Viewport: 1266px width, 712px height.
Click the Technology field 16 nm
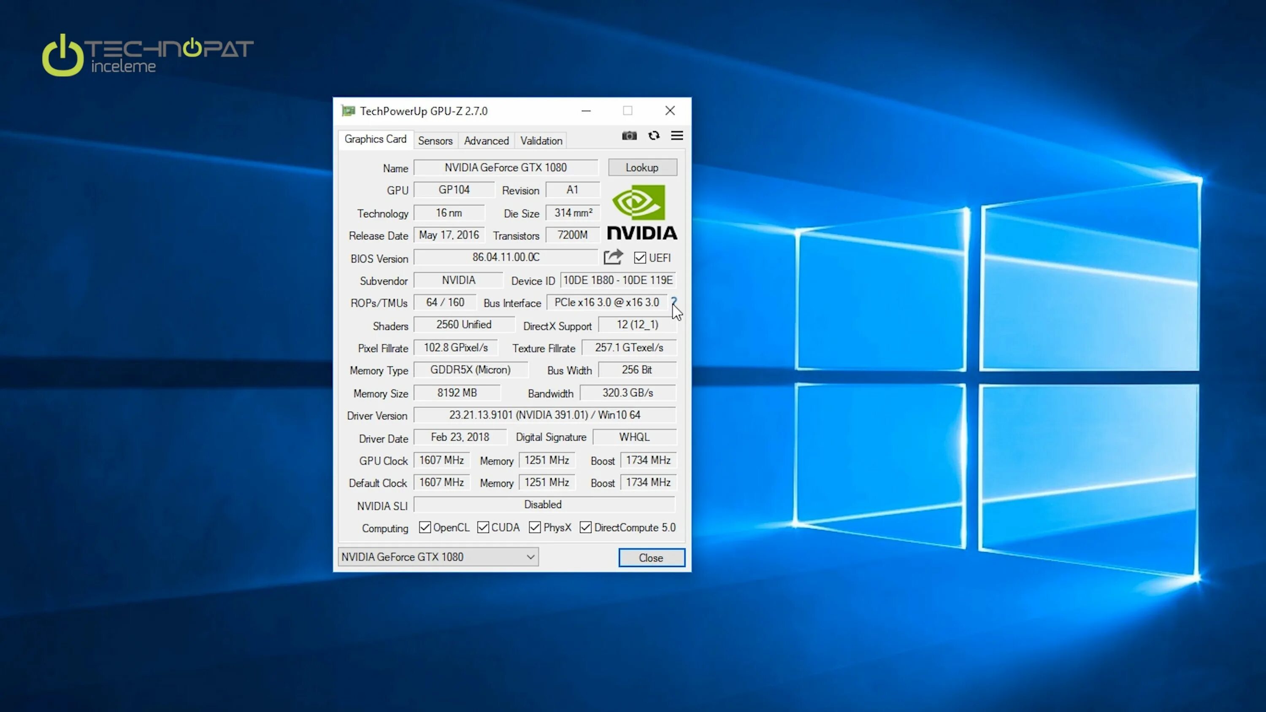click(x=449, y=213)
